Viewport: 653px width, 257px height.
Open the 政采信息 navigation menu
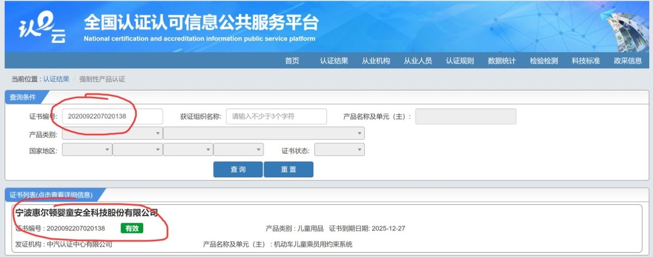(x=628, y=61)
